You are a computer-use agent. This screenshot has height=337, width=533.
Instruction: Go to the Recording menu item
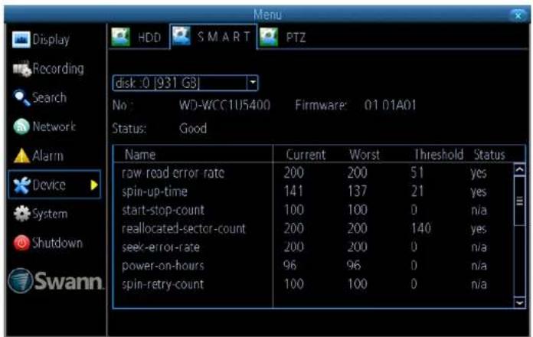[58, 69]
